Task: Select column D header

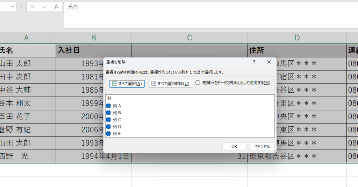Action: coord(297,38)
